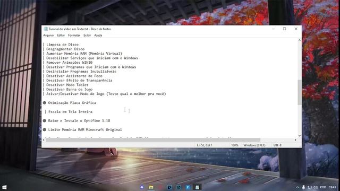Screen dimensions: 340x191
Task: Click the 'Desinstalar Programas Inutulizáveis' line
Action: click(x=81, y=72)
